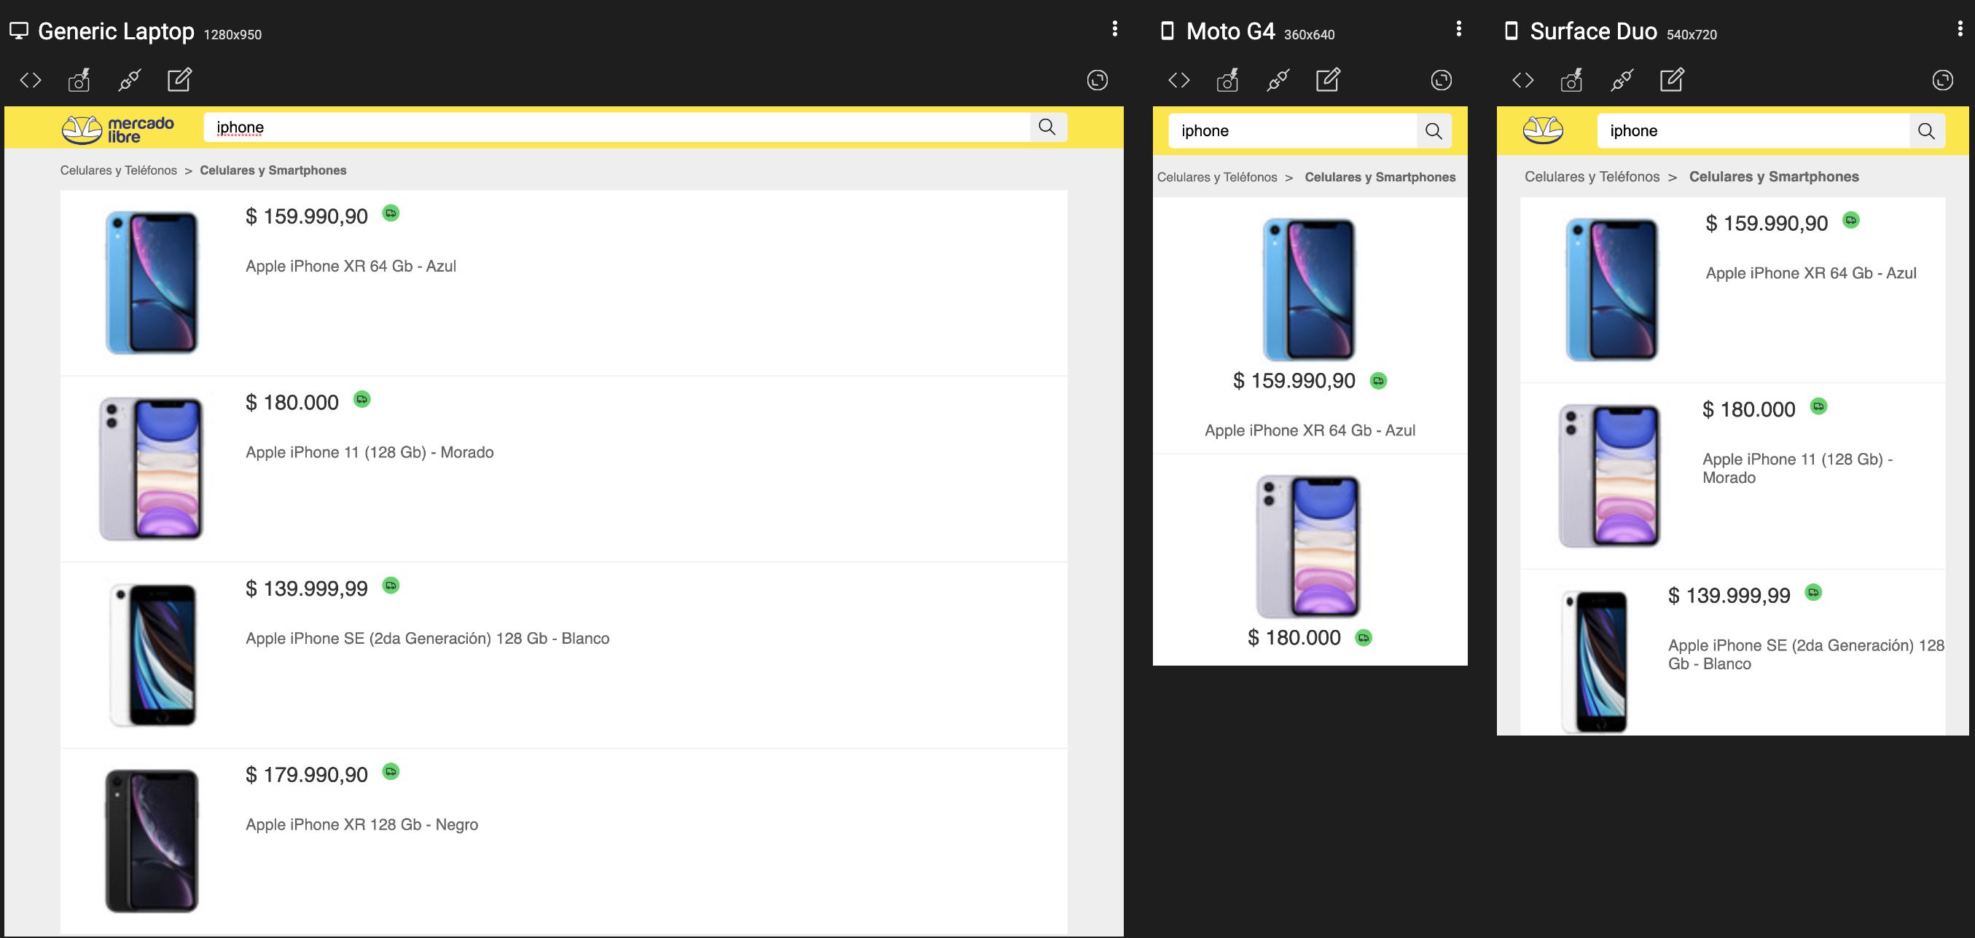Open Celulares y Smartphones breadcrumb in Moto G4

coord(1380,177)
